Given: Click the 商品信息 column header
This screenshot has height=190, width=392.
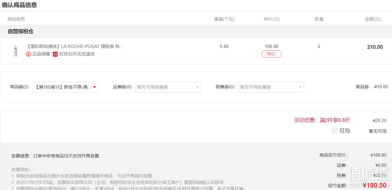Looking at the screenshot, I should click(x=16, y=19).
